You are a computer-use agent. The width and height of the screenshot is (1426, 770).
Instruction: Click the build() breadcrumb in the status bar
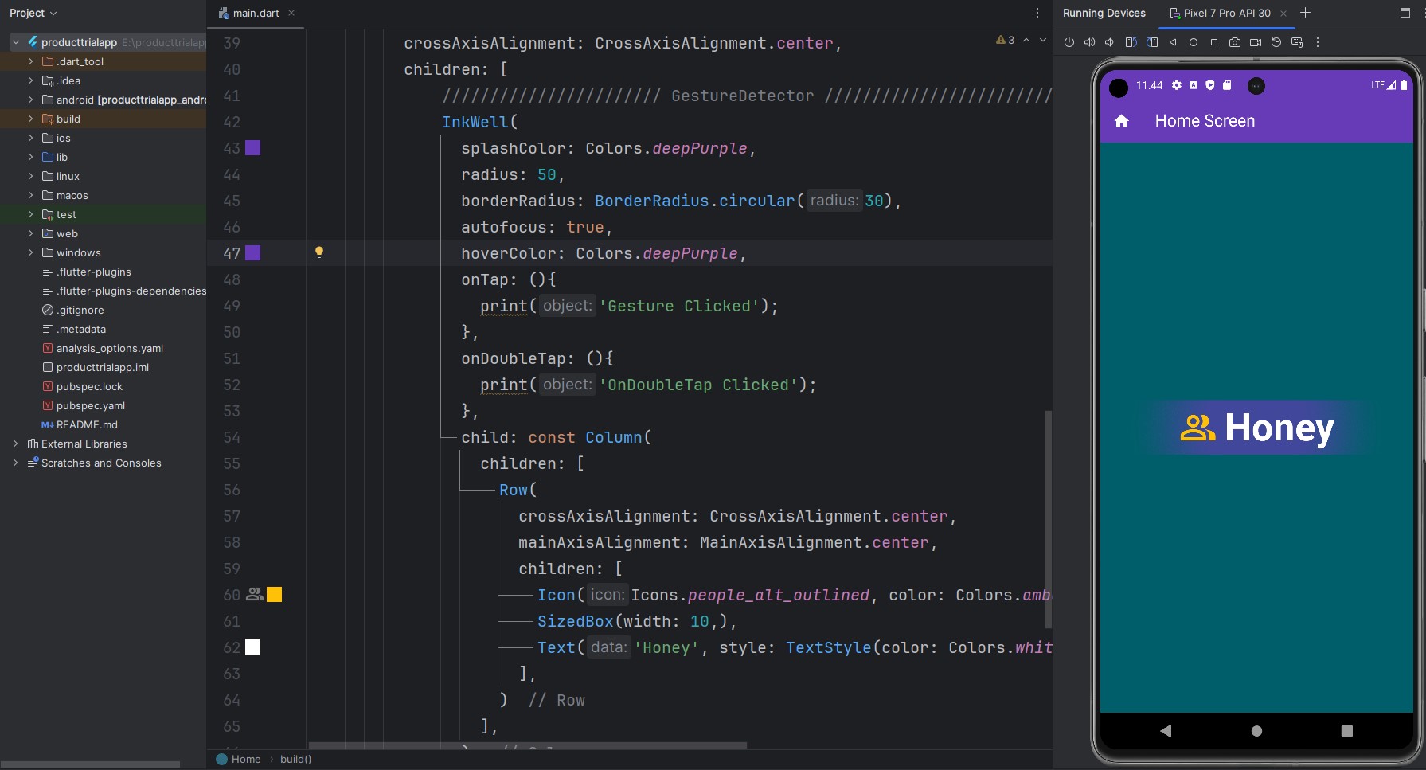pyautogui.click(x=295, y=759)
